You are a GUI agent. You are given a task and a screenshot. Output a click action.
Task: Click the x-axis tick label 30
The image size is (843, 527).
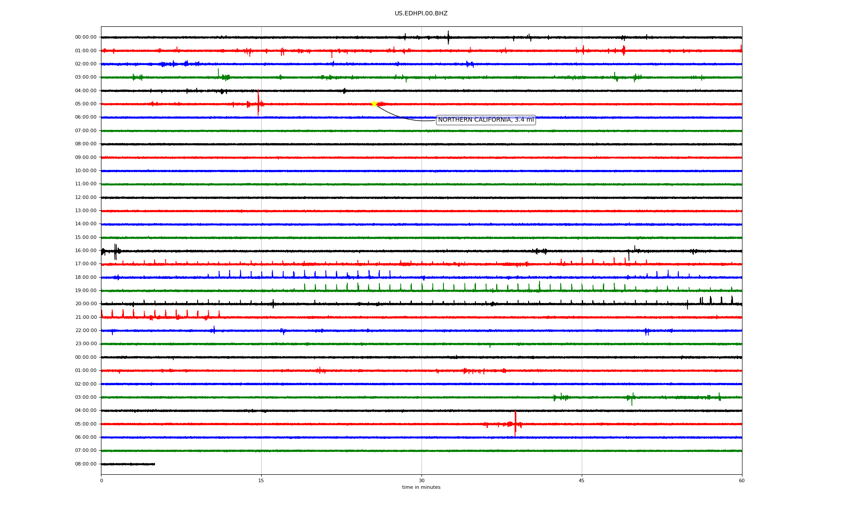point(421,481)
